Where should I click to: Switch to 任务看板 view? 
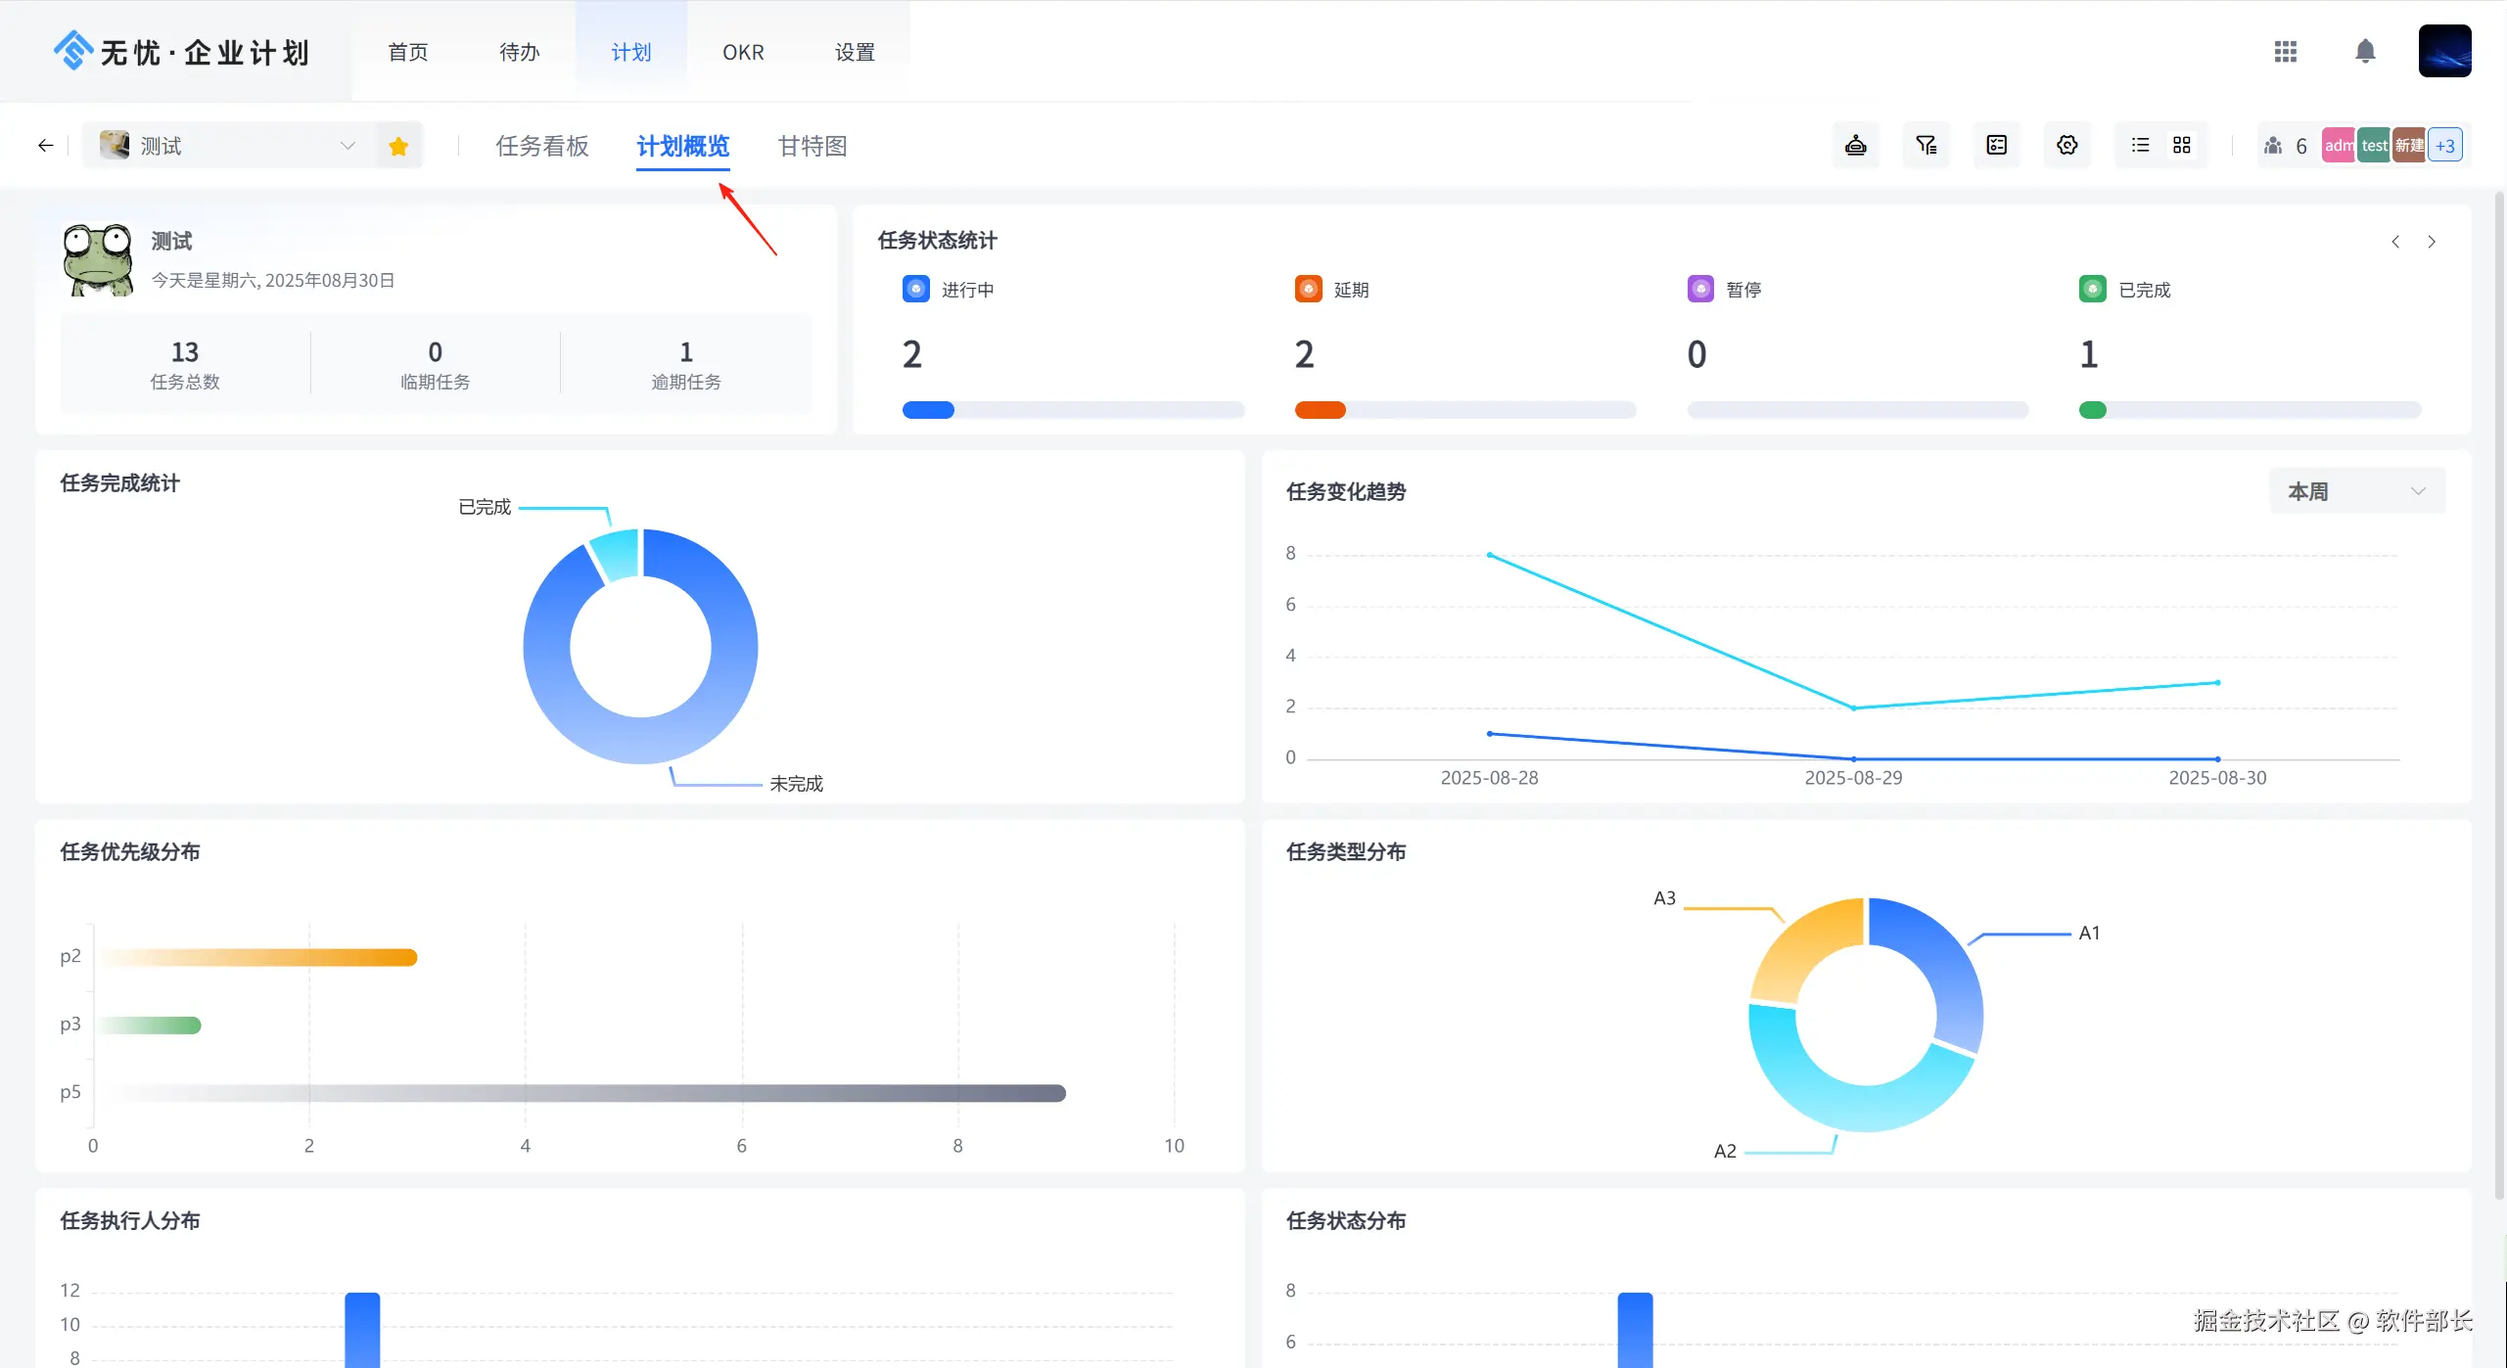point(541,147)
